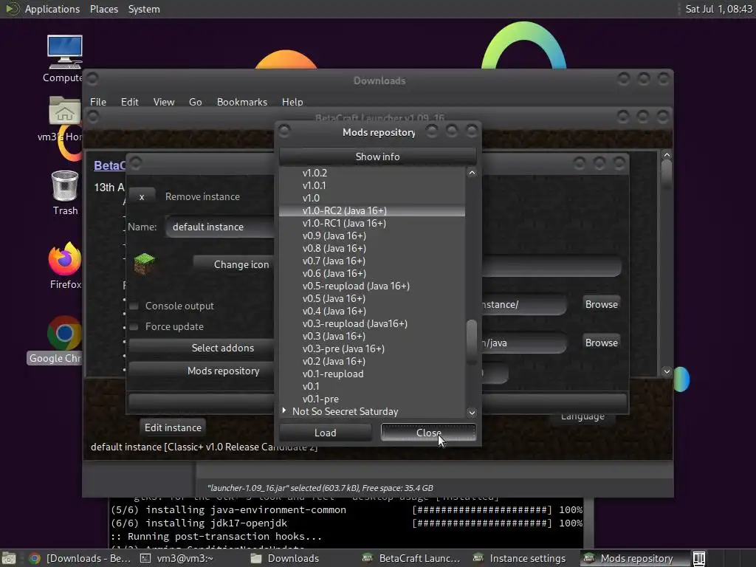Select v0.6 (Java 16+) entry
The width and height of the screenshot is (756, 567).
(372, 273)
